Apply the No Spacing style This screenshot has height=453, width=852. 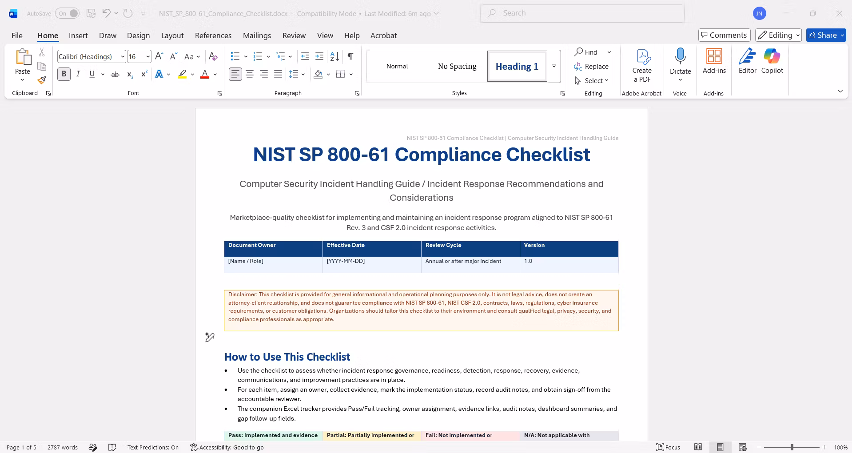(457, 66)
